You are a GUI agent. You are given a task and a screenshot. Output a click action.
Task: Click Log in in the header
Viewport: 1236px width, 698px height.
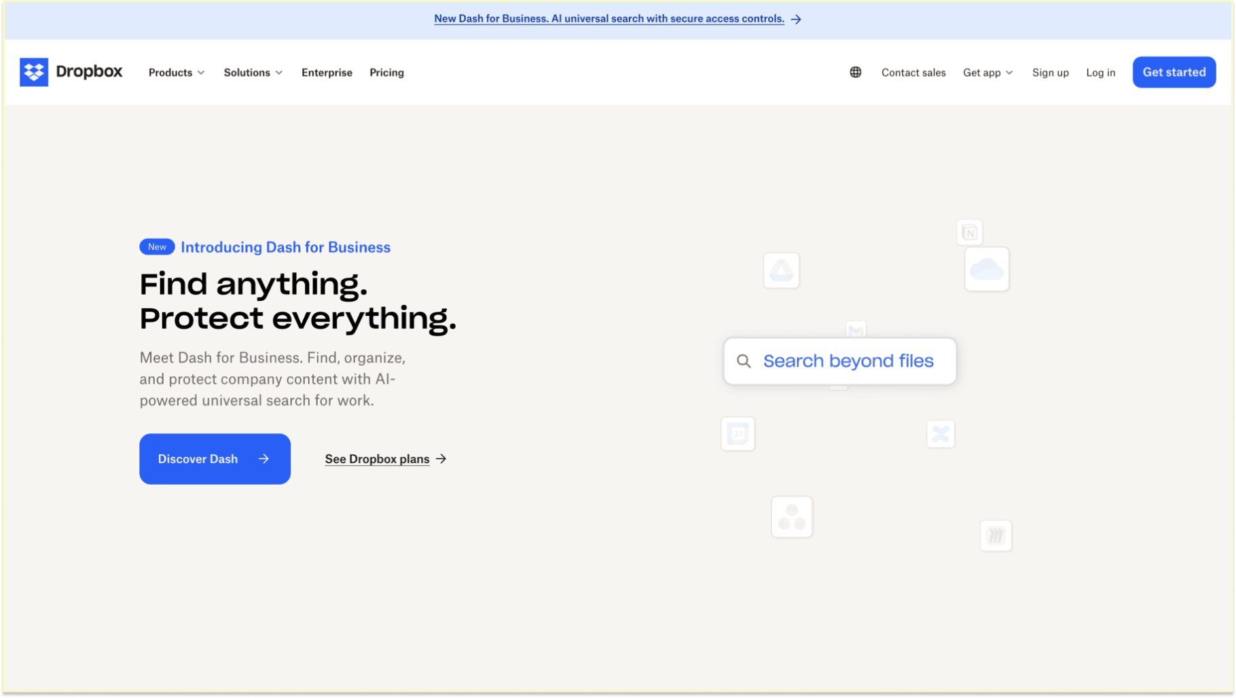[1100, 73]
